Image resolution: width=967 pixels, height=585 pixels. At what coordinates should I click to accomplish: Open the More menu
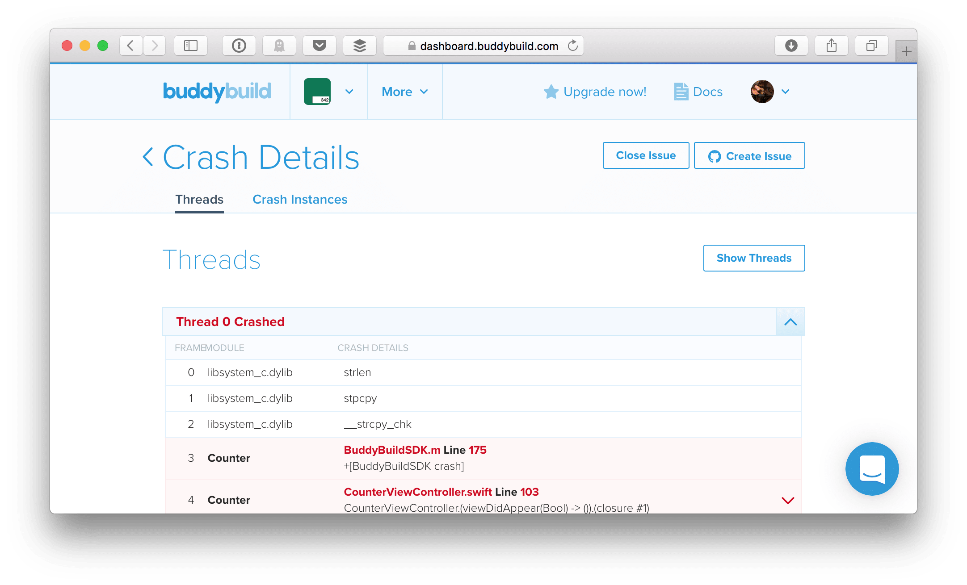point(405,92)
